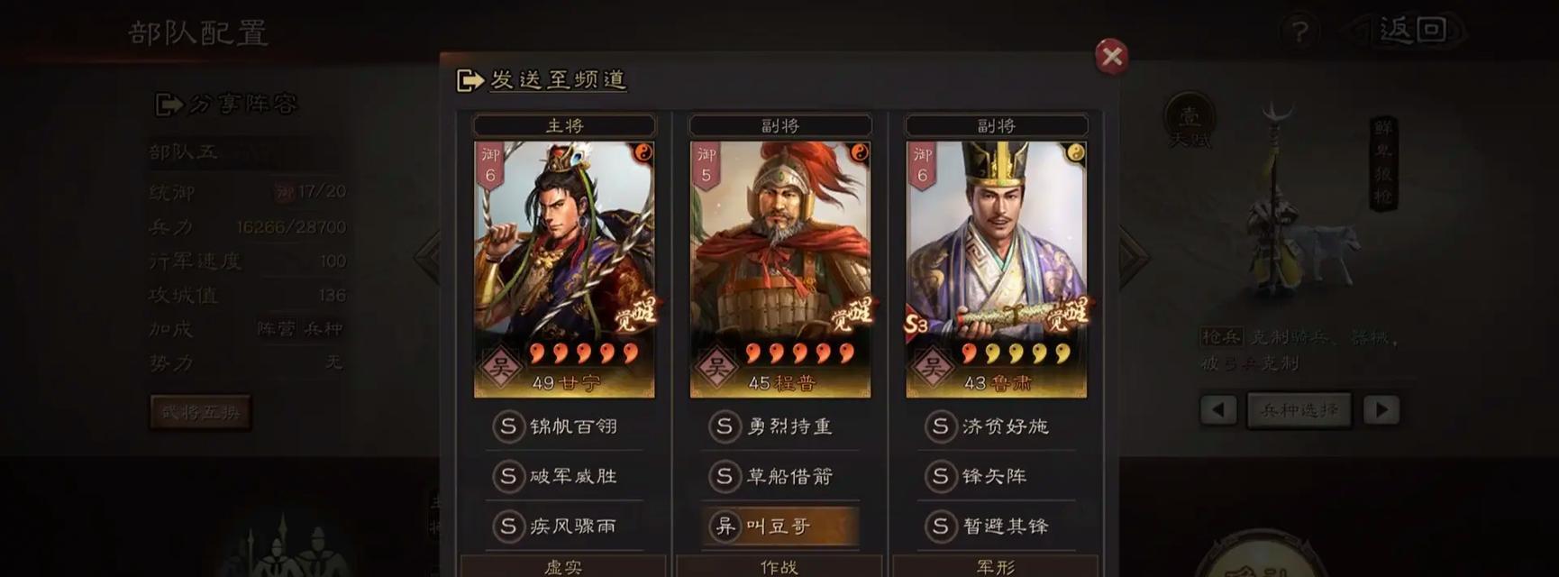Click next troop type right arrow

(x=1381, y=410)
